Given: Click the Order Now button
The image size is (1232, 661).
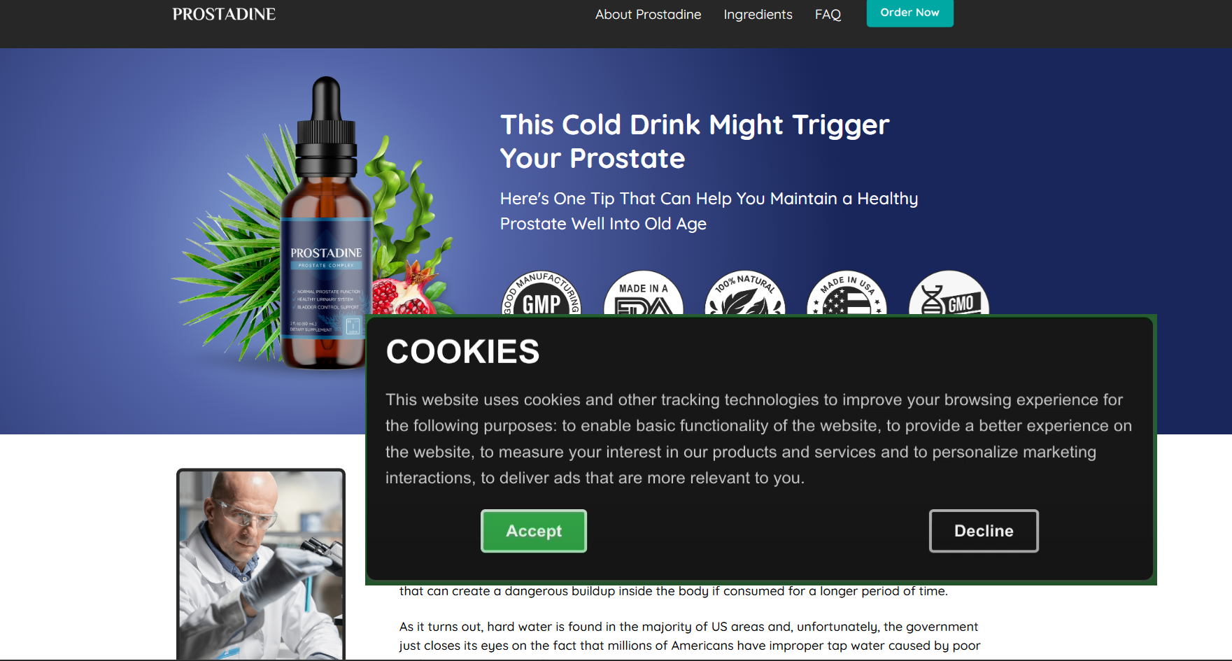Looking at the screenshot, I should point(909,13).
